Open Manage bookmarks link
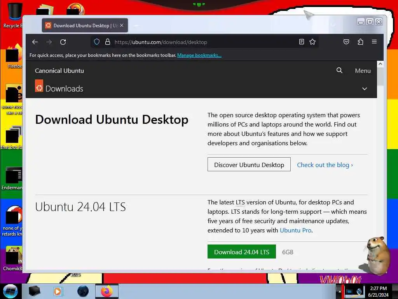Screen dimensions: 398x299 click(199, 55)
